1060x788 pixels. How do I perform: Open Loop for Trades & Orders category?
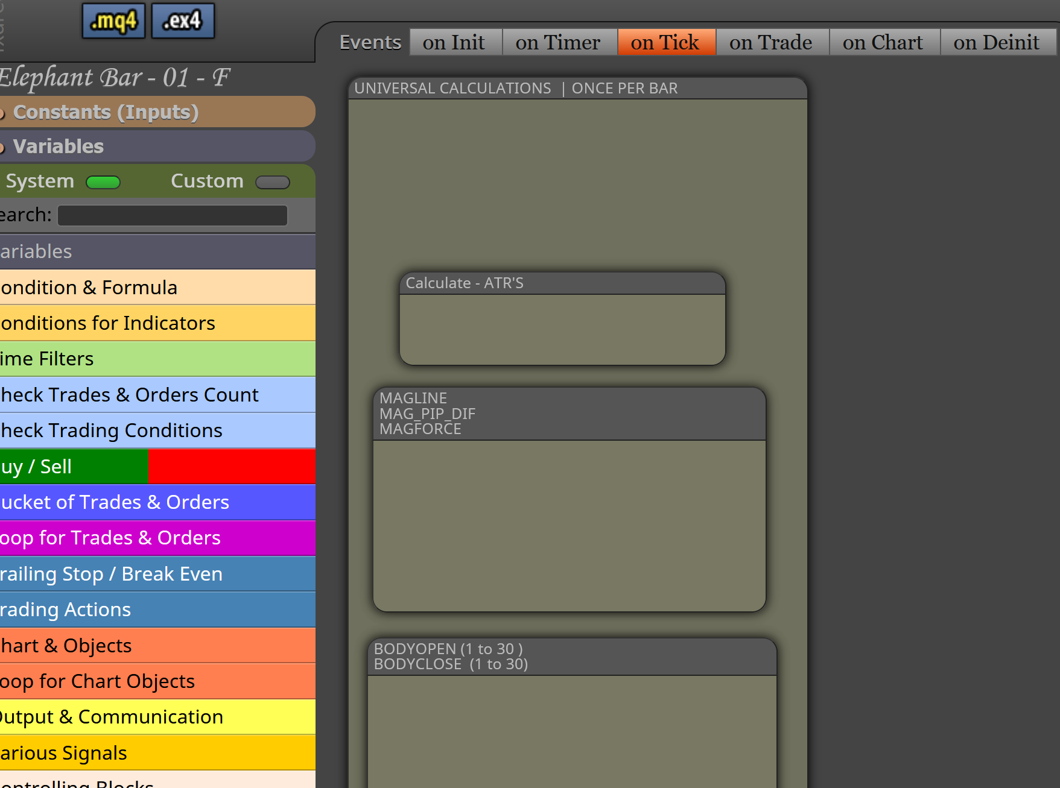pyautogui.click(x=157, y=538)
